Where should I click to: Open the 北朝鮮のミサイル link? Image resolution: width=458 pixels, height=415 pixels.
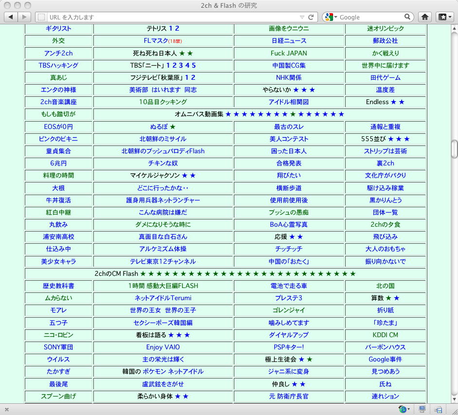coord(163,139)
